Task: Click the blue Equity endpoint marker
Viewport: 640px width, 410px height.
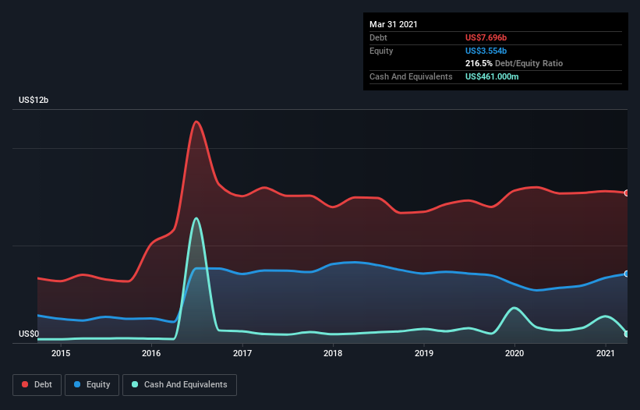Action: tap(627, 274)
